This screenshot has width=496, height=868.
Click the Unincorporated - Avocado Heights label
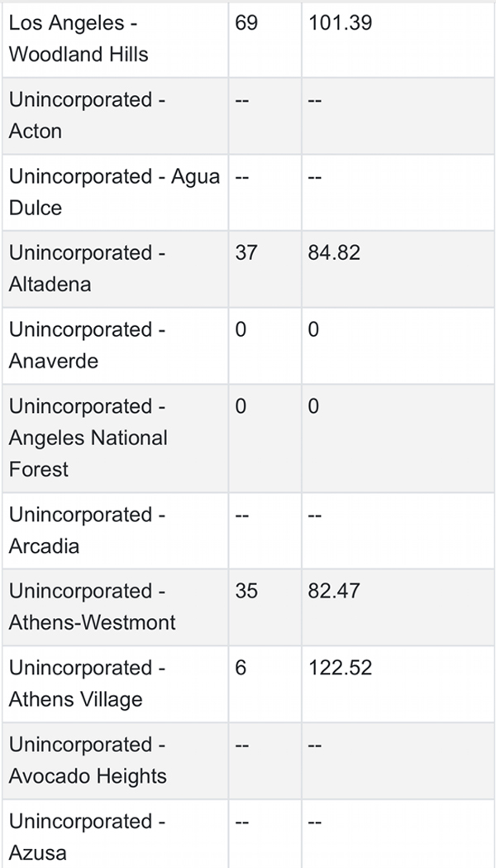(x=88, y=760)
